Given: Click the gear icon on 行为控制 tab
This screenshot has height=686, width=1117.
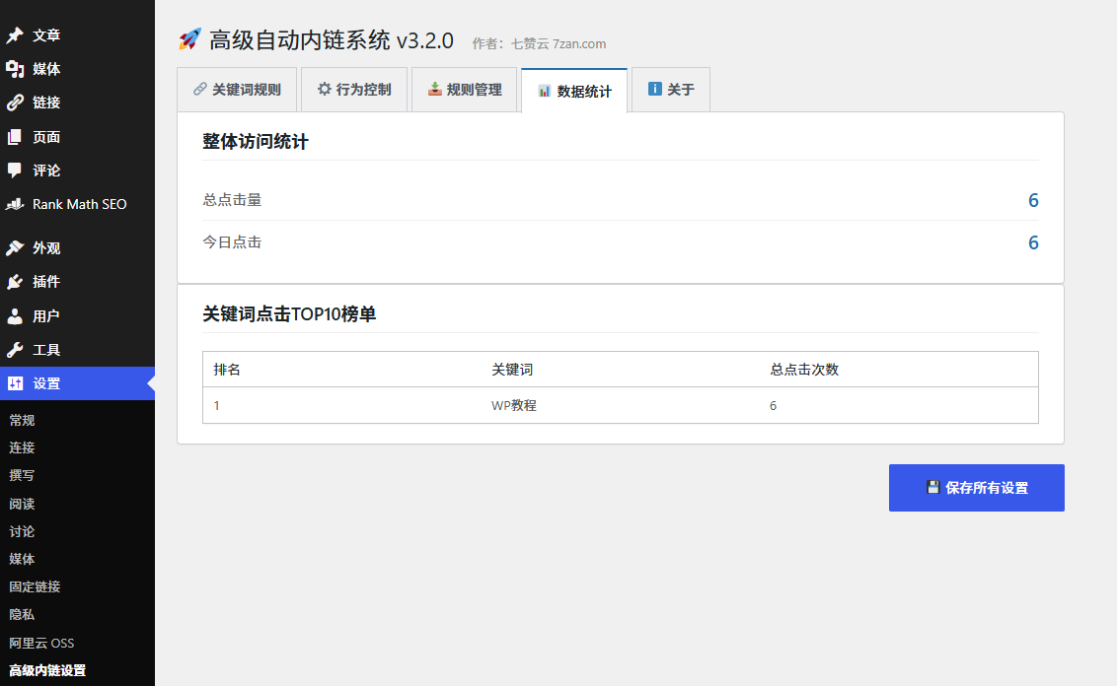Looking at the screenshot, I should point(324,89).
